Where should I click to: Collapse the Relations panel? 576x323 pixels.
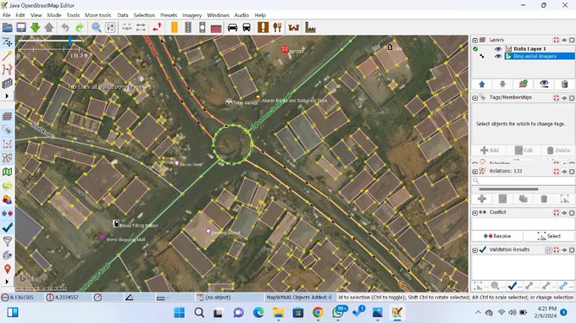click(x=475, y=172)
